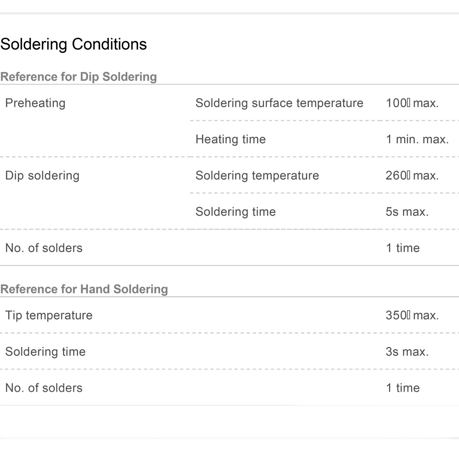This screenshot has width=459, height=459.
Task: Select the Reference for Dip Soldering subheading
Action: coord(79,77)
